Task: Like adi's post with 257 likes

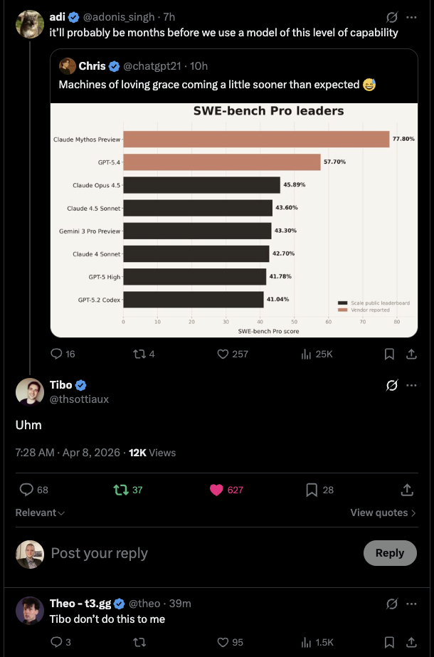Action: (233, 354)
